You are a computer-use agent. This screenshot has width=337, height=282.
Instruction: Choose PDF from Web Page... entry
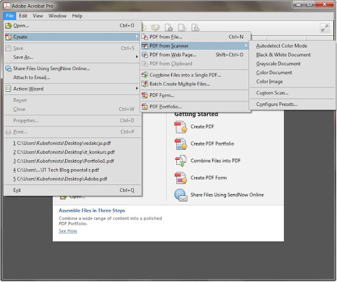pyautogui.click(x=195, y=55)
